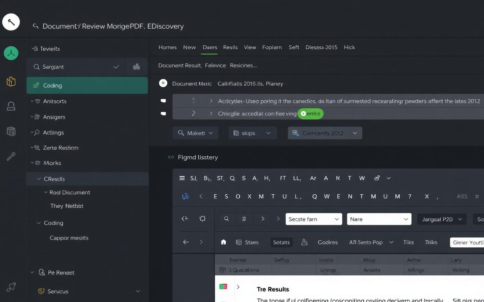
Task: Open the View tab
Action: [x=250, y=47]
